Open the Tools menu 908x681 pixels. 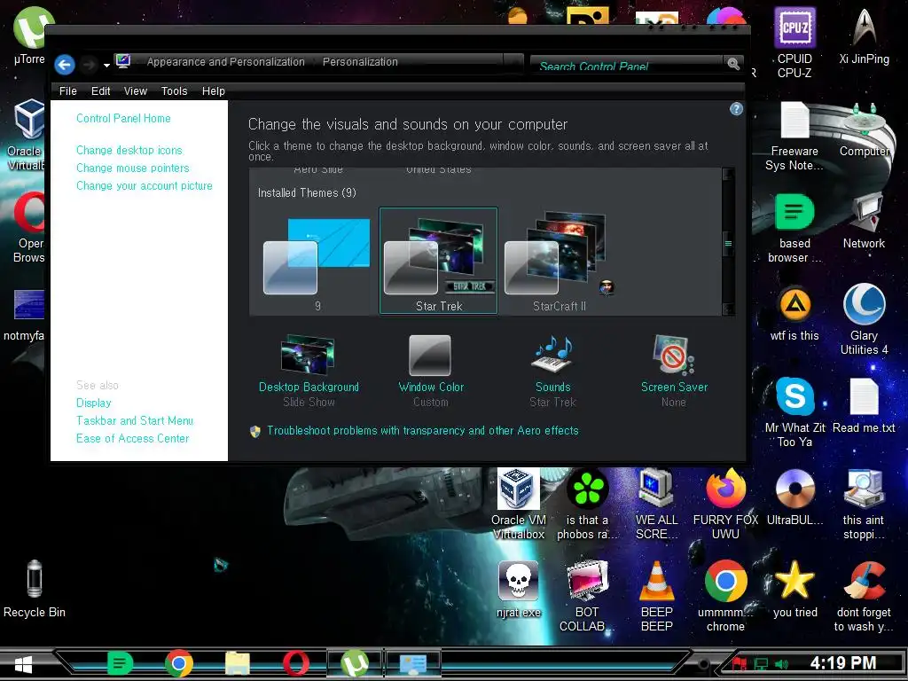coord(175,91)
